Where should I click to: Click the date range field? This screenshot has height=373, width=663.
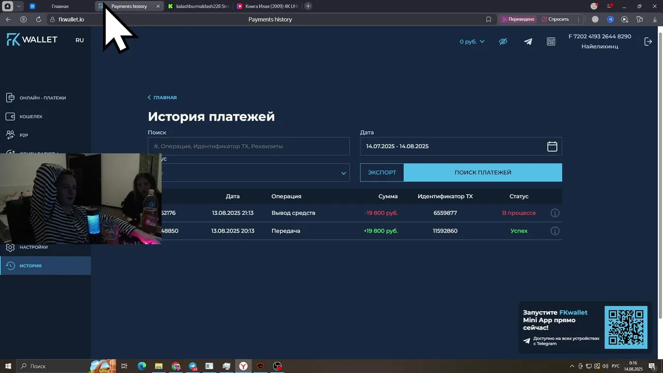pyautogui.click(x=461, y=146)
